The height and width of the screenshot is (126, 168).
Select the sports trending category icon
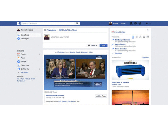(144, 37)
